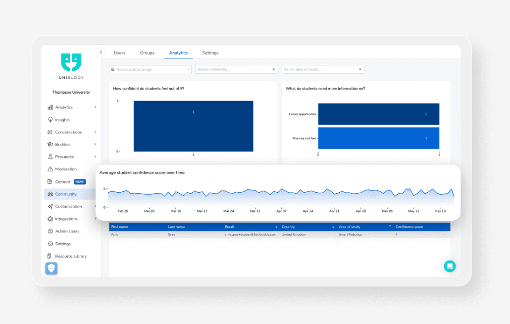Click the Prospects person icon
The width and height of the screenshot is (510, 324).
[x=51, y=157]
